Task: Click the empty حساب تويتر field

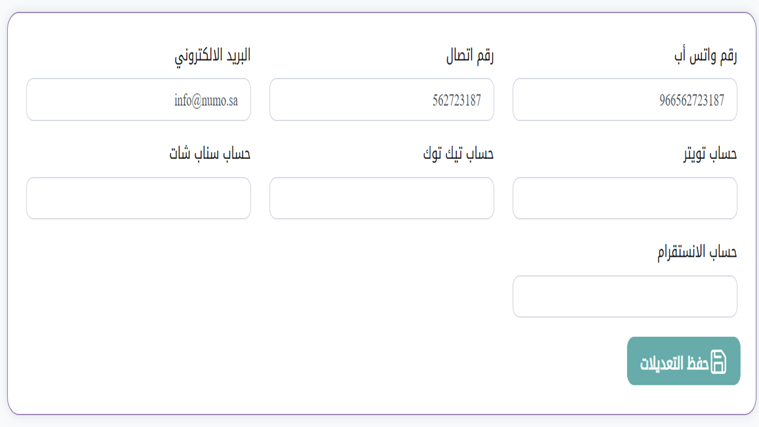Action: [x=624, y=198]
